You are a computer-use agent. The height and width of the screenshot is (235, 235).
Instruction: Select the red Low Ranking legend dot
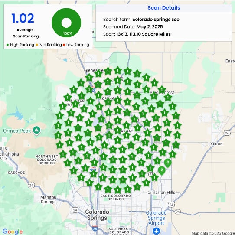[x=64, y=45]
